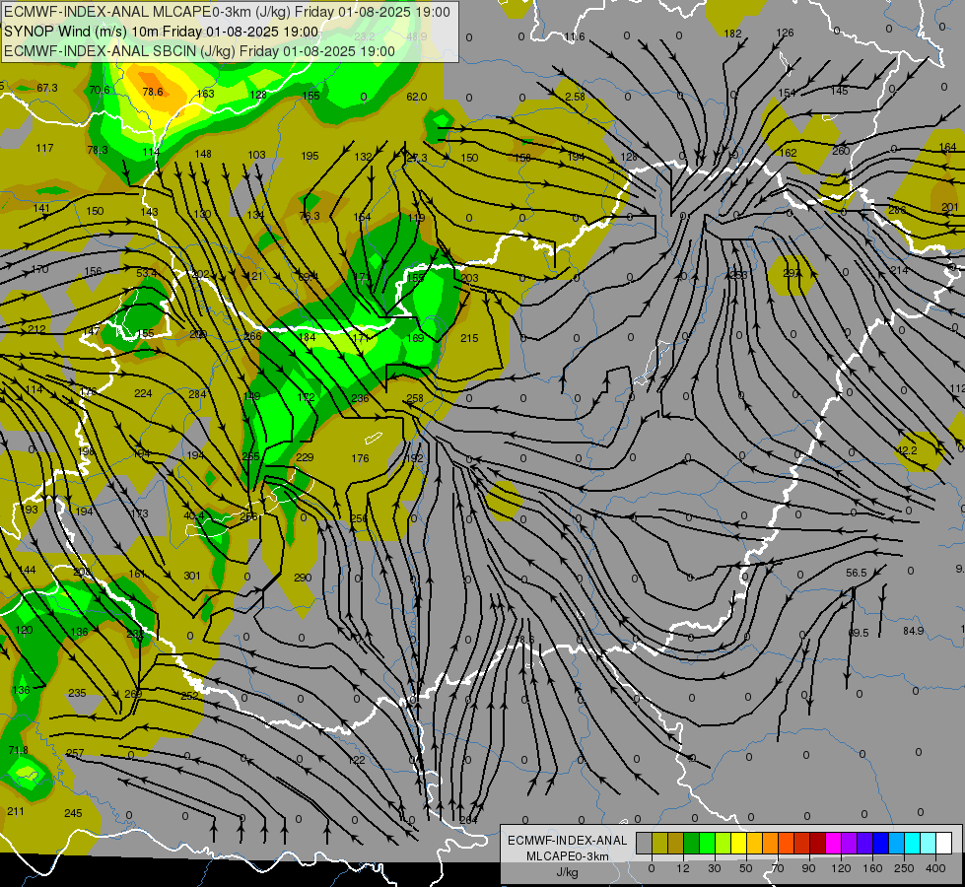Click the 400 tick label in legend

(x=935, y=868)
